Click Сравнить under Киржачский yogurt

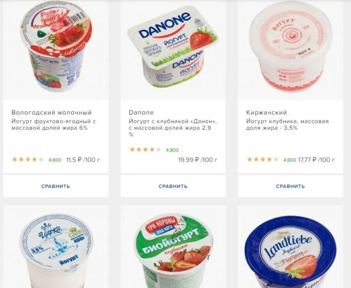click(x=290, y=186)
